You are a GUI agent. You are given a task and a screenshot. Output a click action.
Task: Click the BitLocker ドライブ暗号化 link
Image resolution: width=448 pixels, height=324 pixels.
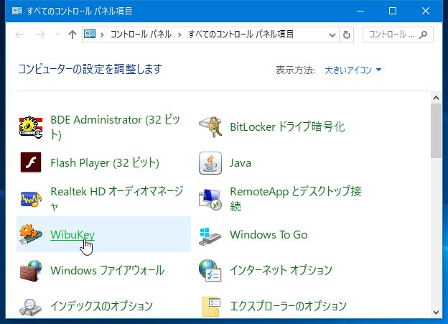point(287,126)
